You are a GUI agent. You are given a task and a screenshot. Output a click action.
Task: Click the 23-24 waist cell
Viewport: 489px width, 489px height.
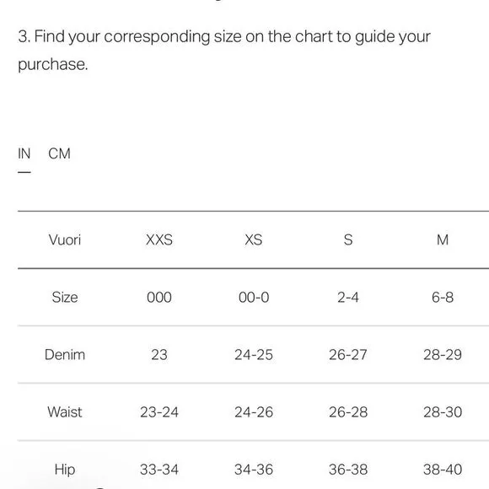click(159, 412)
